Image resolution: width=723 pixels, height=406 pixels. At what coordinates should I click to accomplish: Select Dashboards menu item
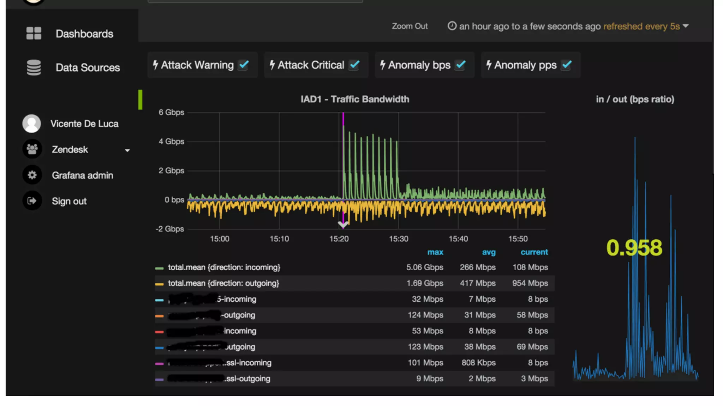coord(84,34)
